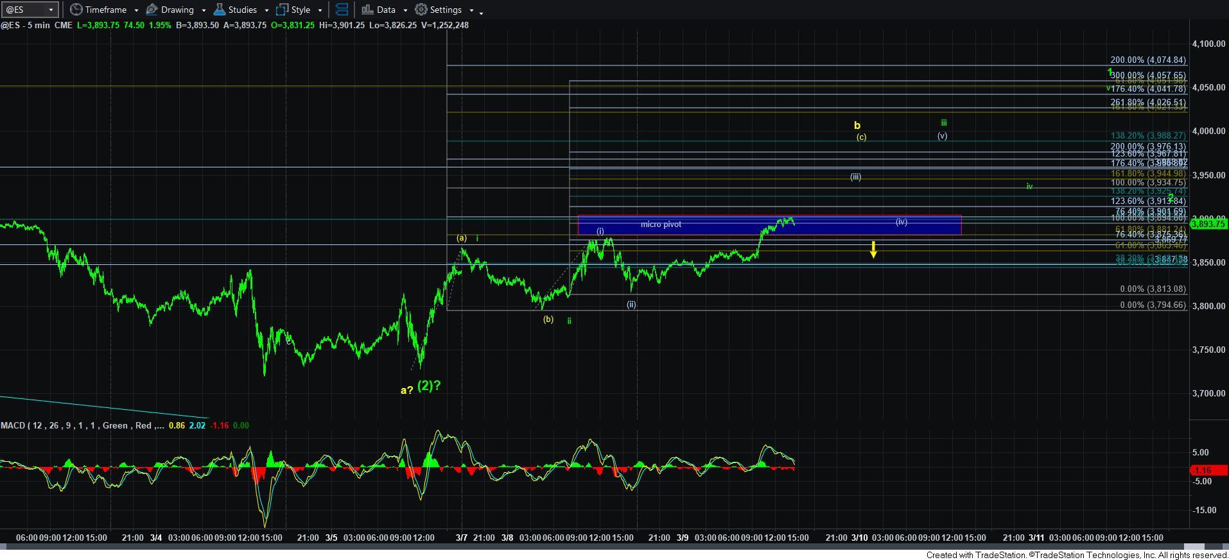Click the green iv wave label

click(1029, 187)
